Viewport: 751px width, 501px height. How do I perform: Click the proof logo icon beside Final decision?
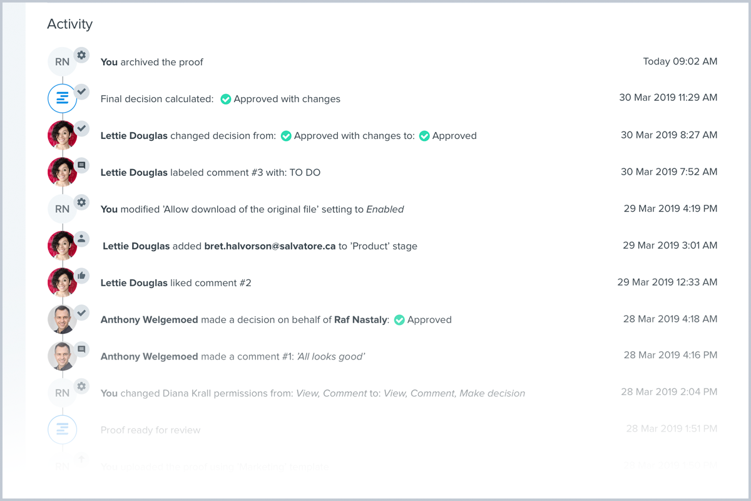pos(62,98)
